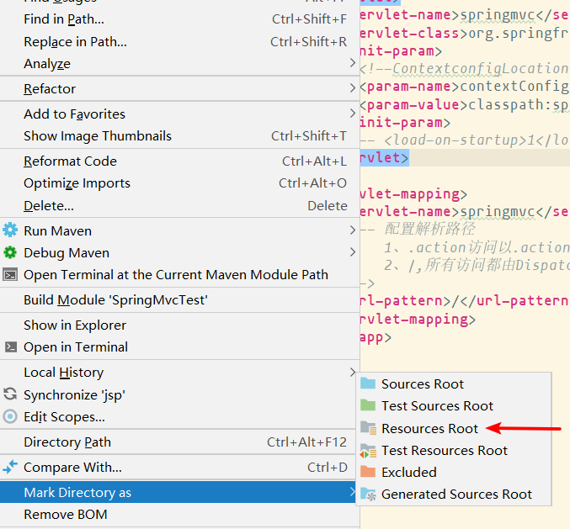The image size is (570, 529).
Task: Click the Compare With arrows icon
Action: pos(10,467)
